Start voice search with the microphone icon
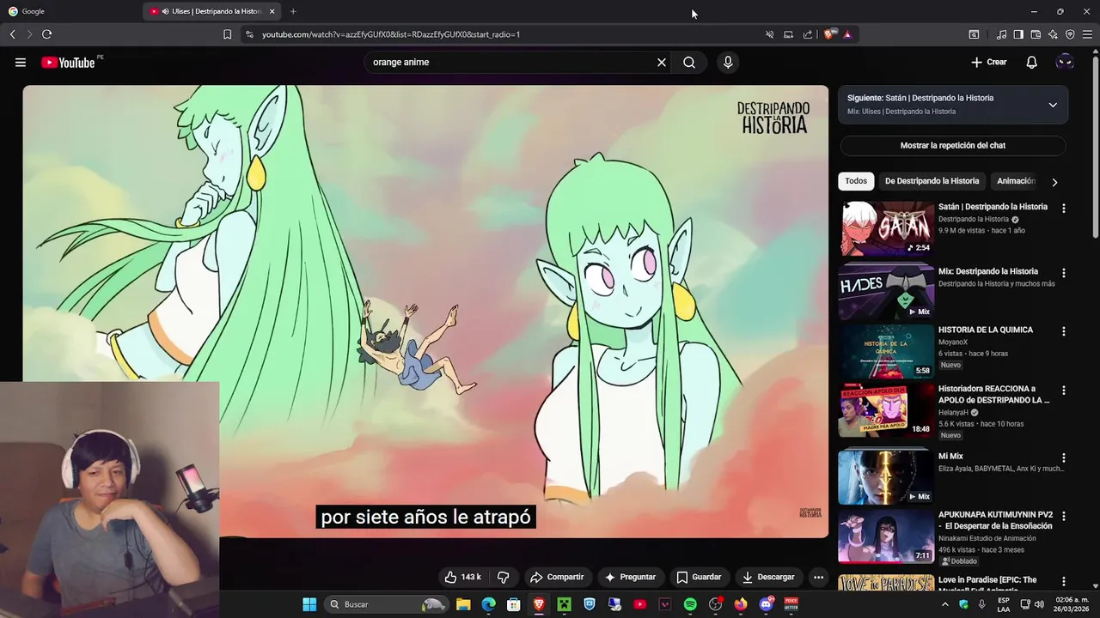The width and height of the screenshot is (1100, 618). [728, 62]
